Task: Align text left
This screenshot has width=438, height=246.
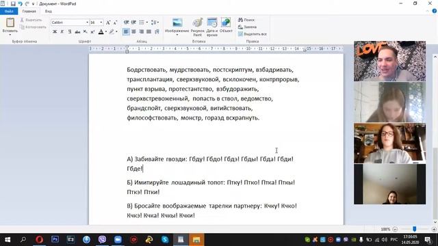Action: point(126,32)
